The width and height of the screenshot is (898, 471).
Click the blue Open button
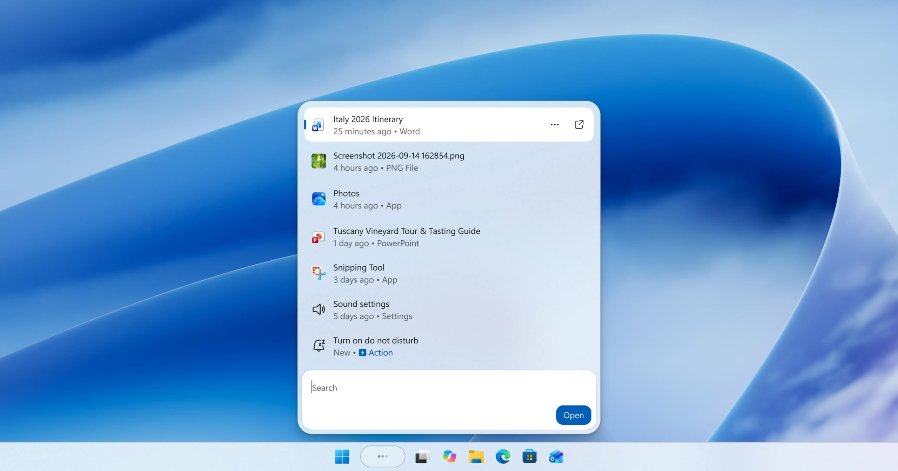[x=574, y=415]
